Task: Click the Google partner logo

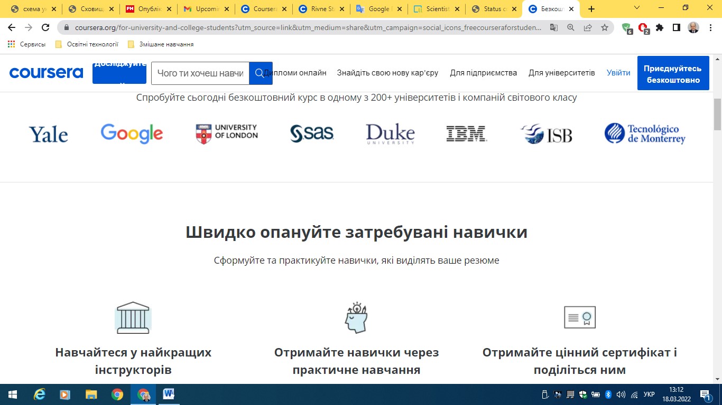Action: (x=132, y=134)
